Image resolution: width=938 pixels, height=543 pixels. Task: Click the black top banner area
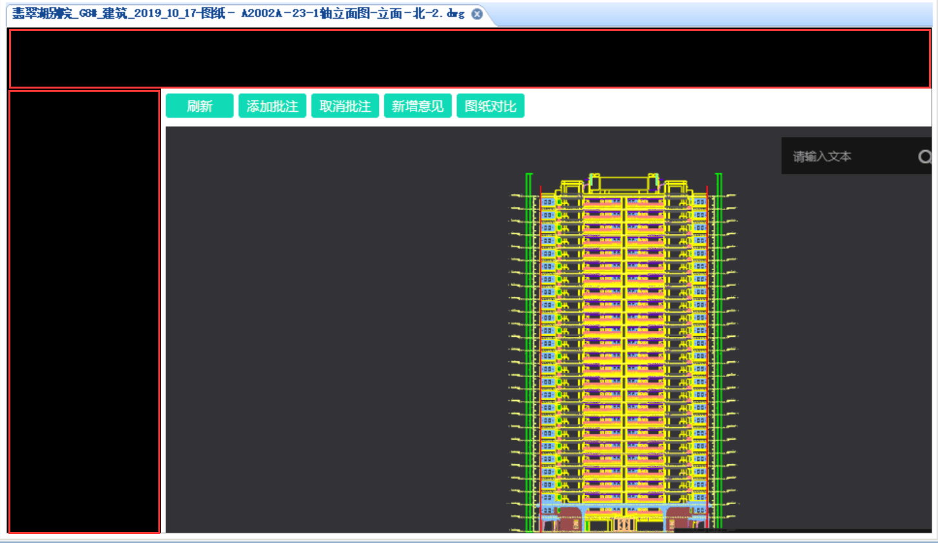(469, 58)
